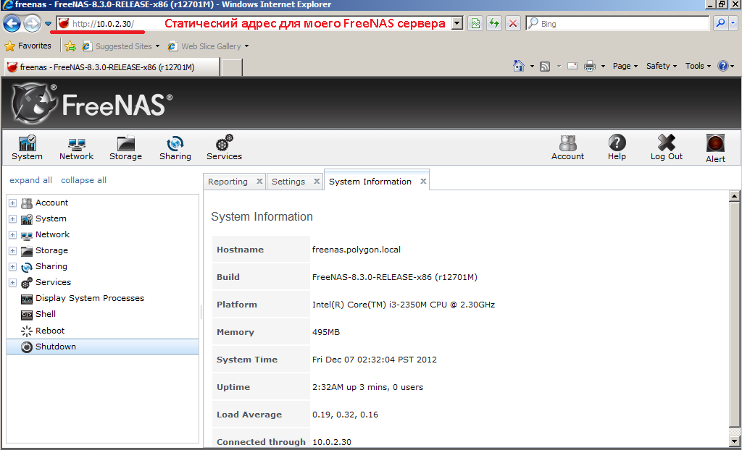Expand the Services tree node

pos(13,283)
